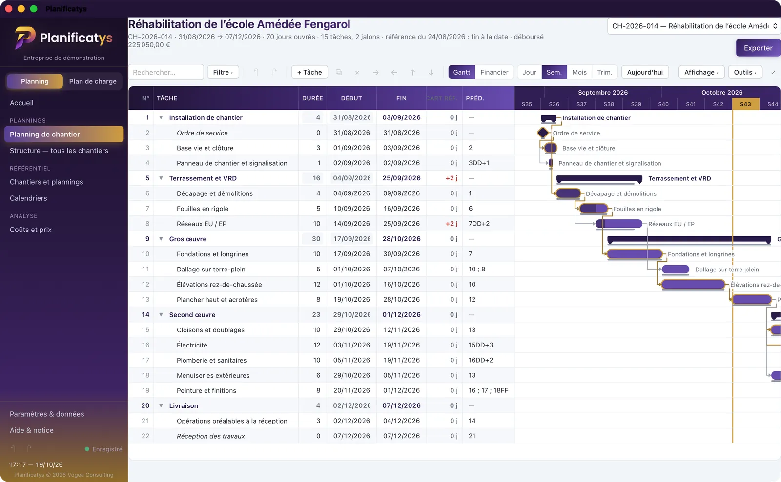Switch timescale to Sem.

(x=554, y=72)
